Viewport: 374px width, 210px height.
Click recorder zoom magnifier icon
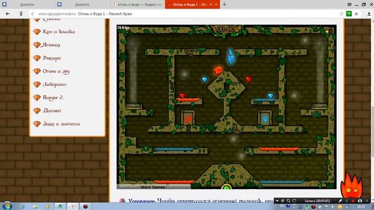coord(288,201)
